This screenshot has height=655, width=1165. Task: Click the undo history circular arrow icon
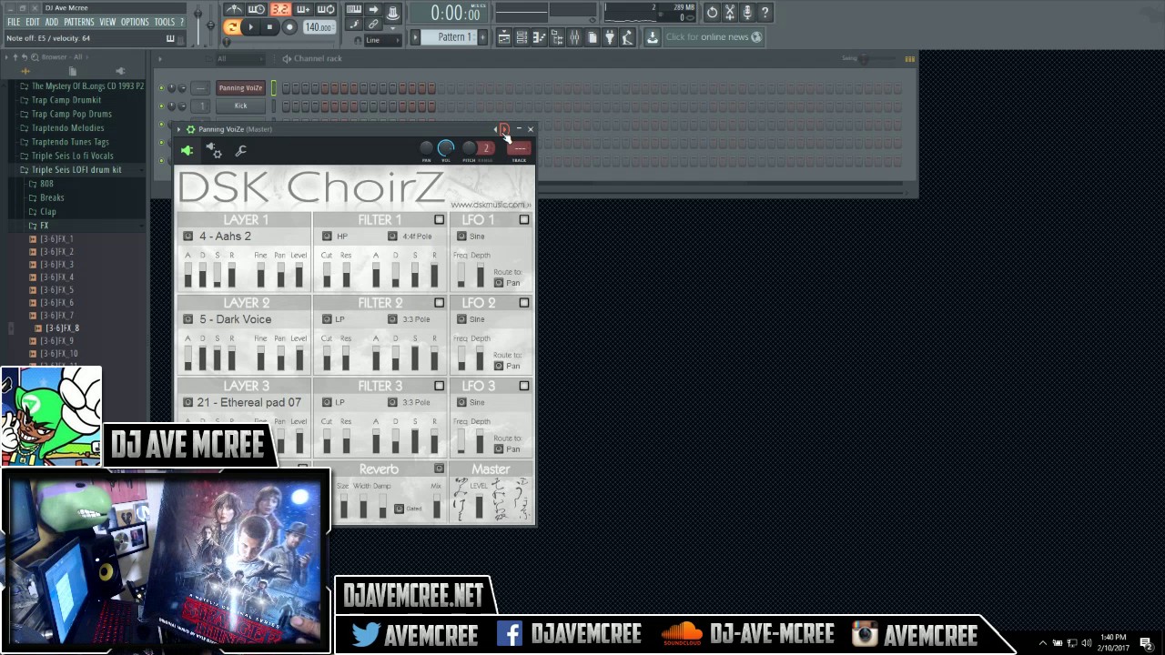[712, 12]
